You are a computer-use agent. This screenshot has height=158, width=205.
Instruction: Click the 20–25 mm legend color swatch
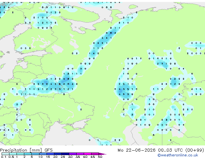(58, 154)
